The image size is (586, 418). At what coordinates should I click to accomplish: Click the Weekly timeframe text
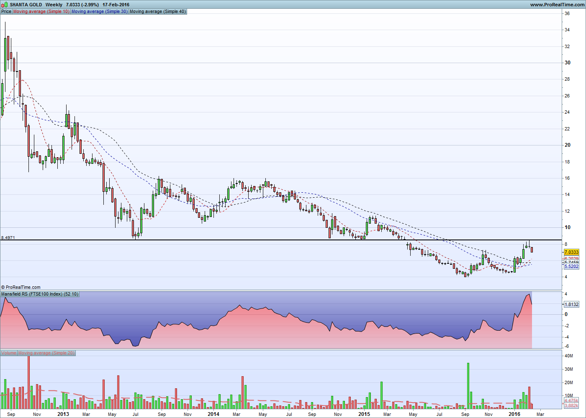[x=54, y=5]
